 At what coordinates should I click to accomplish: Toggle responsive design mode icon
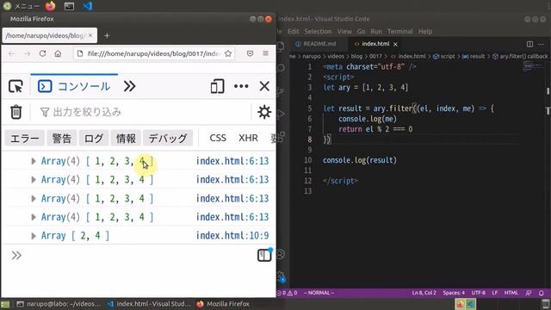click(x=217, y=86)
